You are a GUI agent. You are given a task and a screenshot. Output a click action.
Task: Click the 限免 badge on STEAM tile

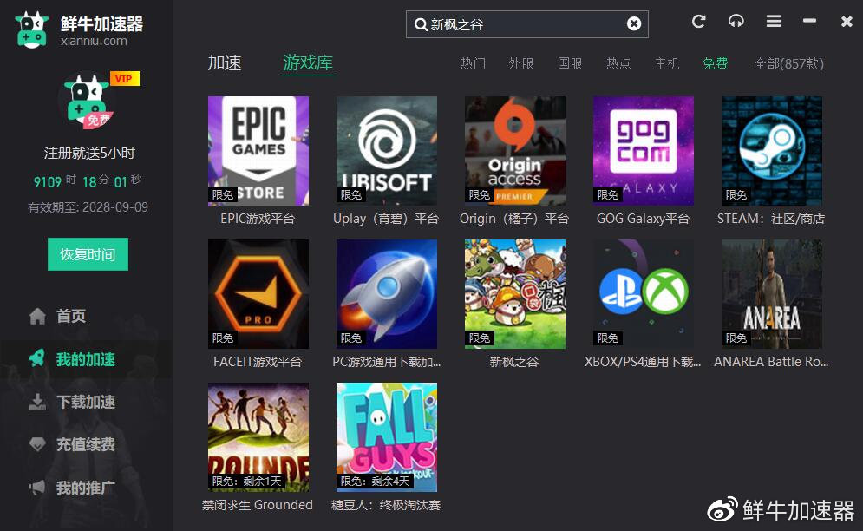736,194
